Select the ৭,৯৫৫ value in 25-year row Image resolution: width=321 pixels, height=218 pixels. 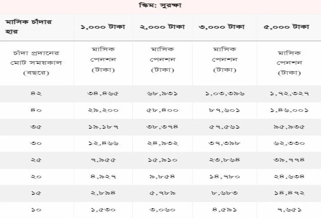pos(103,160)
